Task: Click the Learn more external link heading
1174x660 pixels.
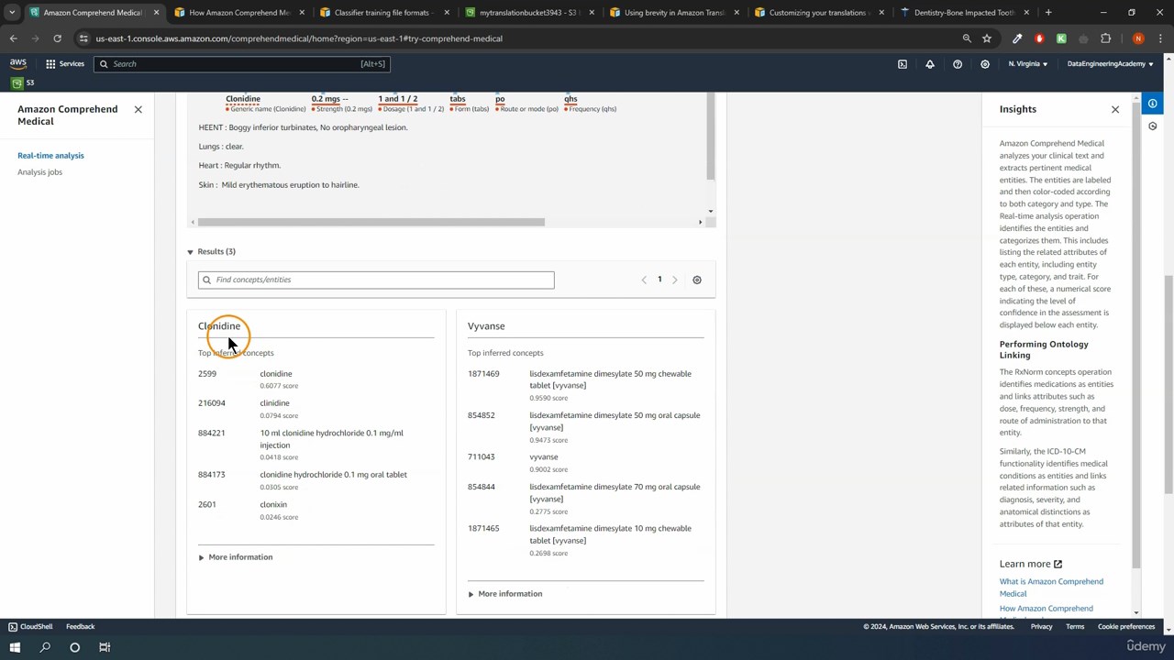Action: pos(1031,565)
